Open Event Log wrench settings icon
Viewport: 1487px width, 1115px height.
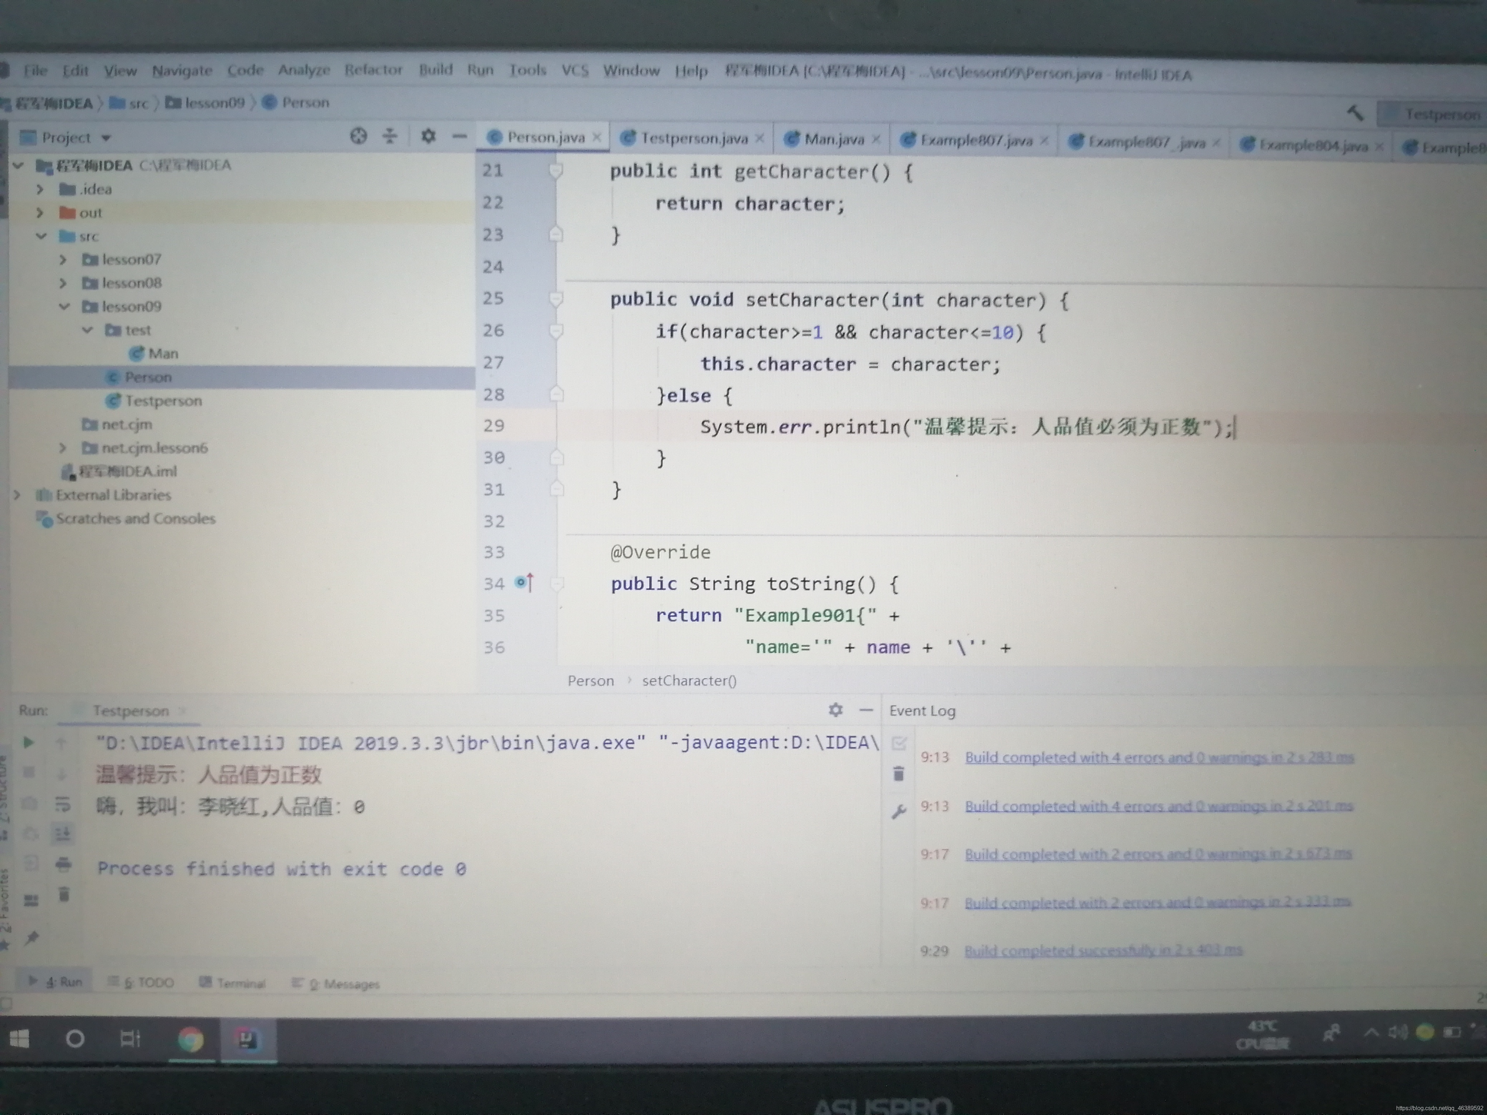[899, 811]
